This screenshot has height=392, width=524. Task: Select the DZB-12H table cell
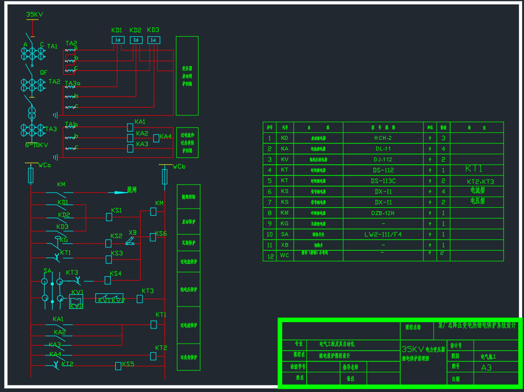pos(383,213)
